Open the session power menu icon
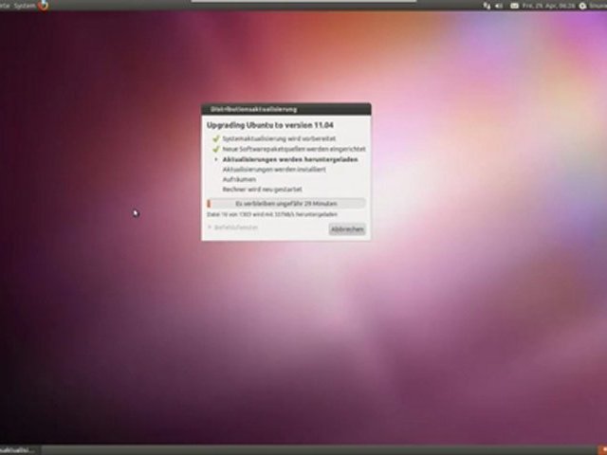Viewport: 607px width, 455px height. pyautogui.click(x=582, y=6)
